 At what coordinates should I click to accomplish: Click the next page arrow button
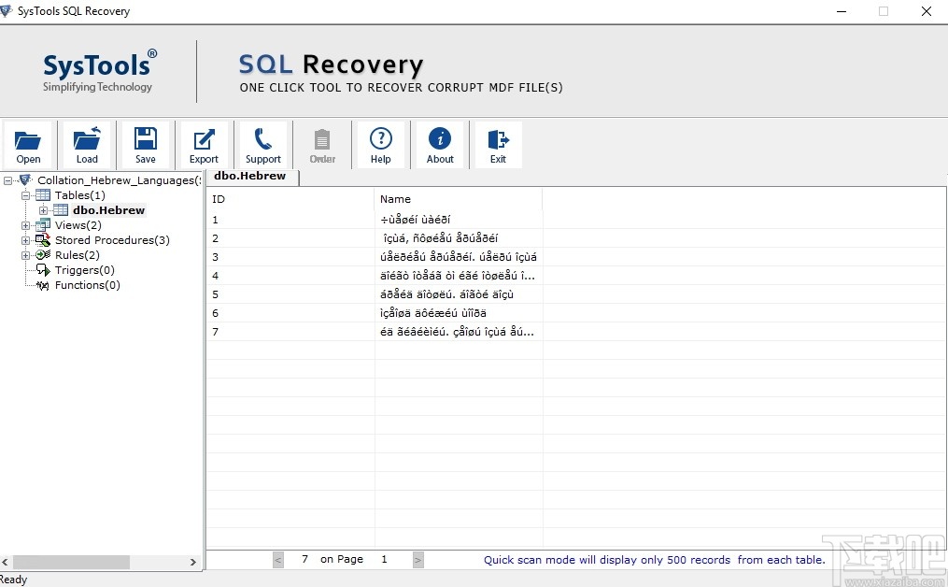pyautogui.click(x=417, y=559)
